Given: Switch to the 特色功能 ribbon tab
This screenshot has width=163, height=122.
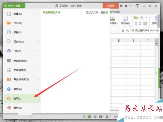Looking at the screenshot, I should click(x=115, y=12).
